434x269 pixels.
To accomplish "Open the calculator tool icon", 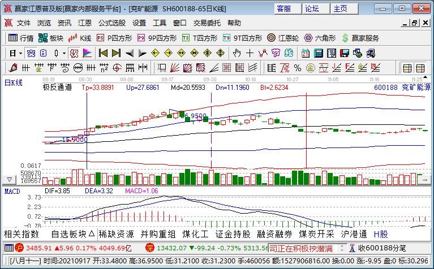I will coord(319,53).
